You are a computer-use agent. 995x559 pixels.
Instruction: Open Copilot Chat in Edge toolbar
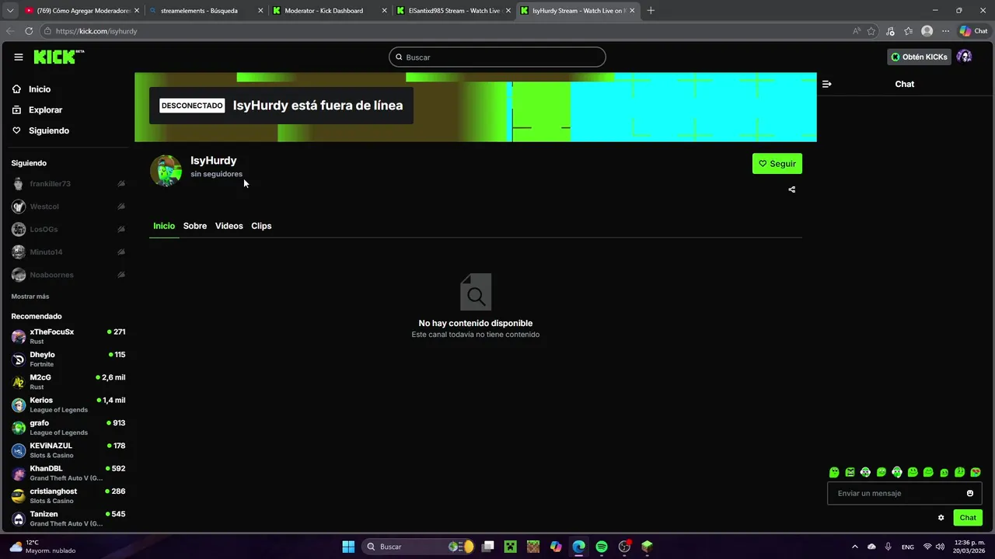973,31
